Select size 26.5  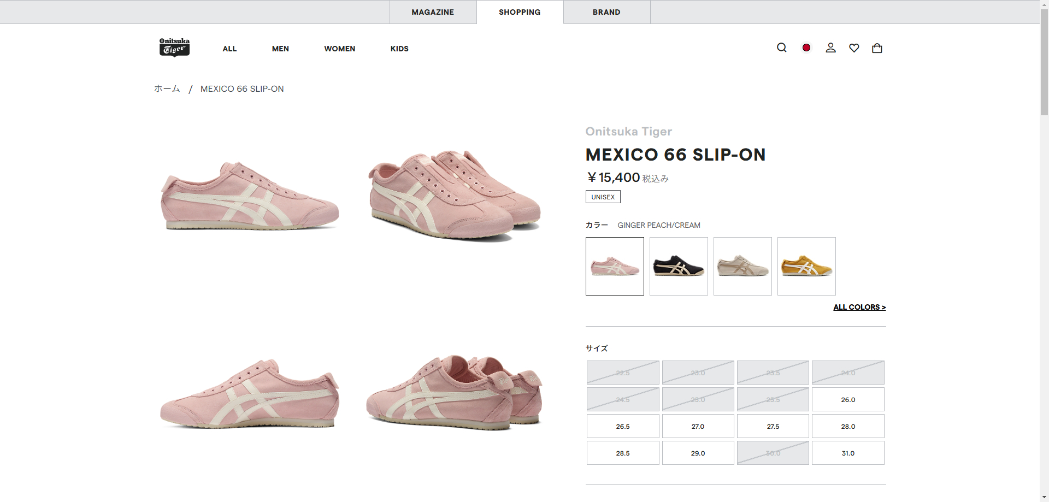pyautogui.click(x=623, y=426)
